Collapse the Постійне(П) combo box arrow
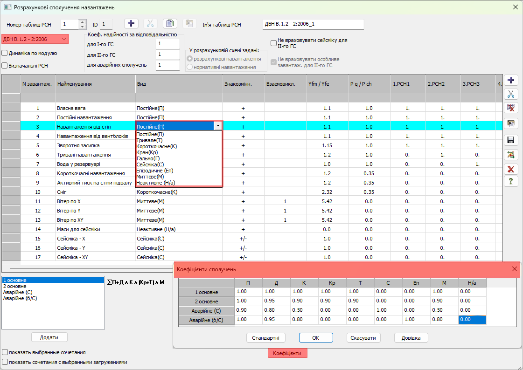 pyautogui.click(x=217, y=126)
